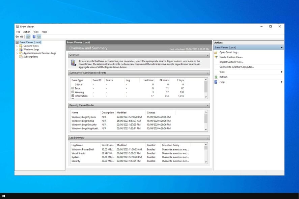Click the blue Help toolbar icon
Image resolution: width=299 pixels, height=199 pixels.
[x=34, y=37]
